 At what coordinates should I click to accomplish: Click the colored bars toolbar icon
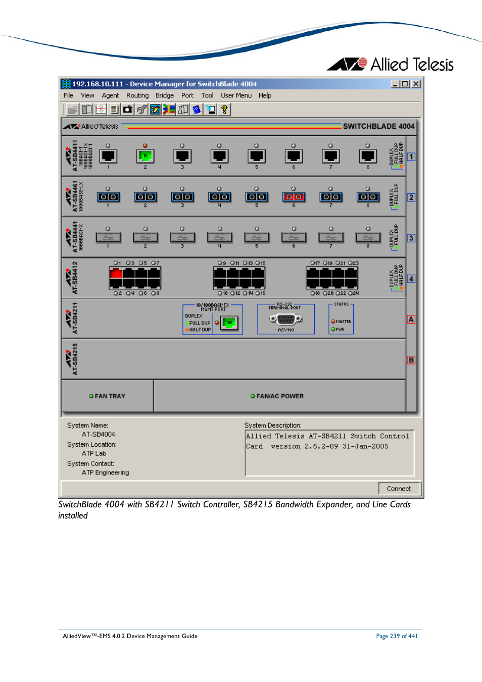[x=169, y=110]
